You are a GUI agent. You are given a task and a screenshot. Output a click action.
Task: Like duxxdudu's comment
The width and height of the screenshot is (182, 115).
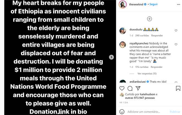click(x=176, y=30)
